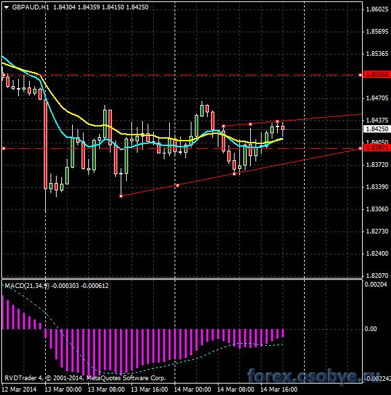Select lower trendline's starting anchor point
This screenshot has width=391, height=395.
point(121,196)
